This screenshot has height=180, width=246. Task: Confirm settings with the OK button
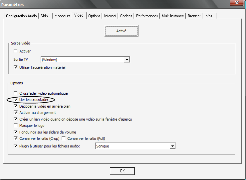pos(122,171)
